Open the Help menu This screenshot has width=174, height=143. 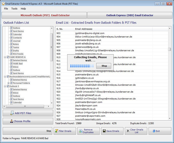tap(23, 9)
